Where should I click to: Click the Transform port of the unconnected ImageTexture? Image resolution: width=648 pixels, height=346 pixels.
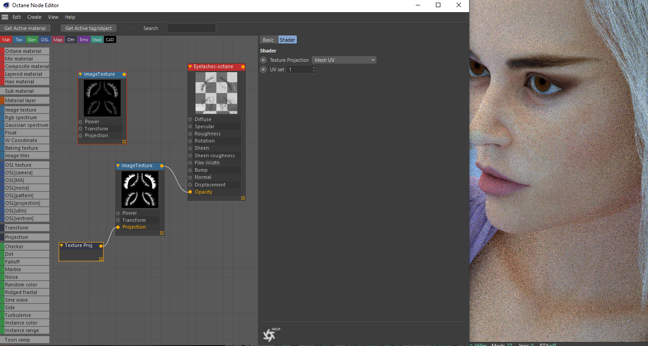(x=80, y=129)
